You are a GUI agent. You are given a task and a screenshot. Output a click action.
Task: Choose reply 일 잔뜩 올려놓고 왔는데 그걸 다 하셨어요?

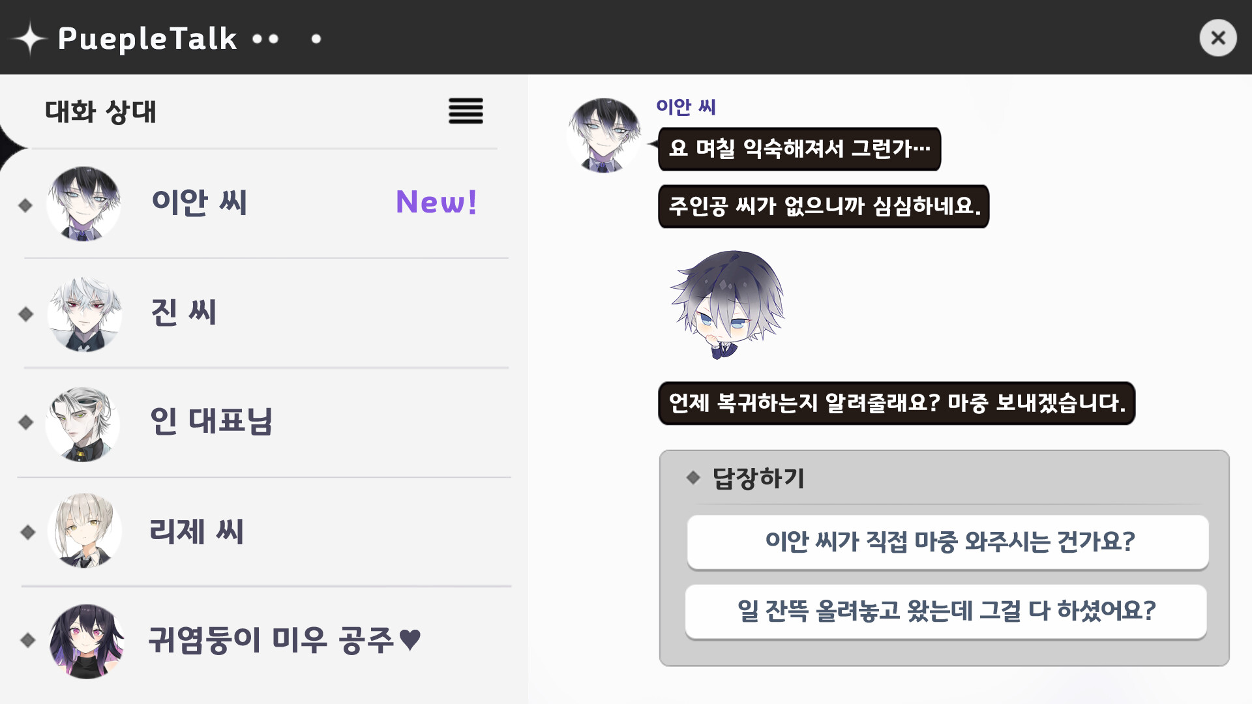tap(946, 611)
